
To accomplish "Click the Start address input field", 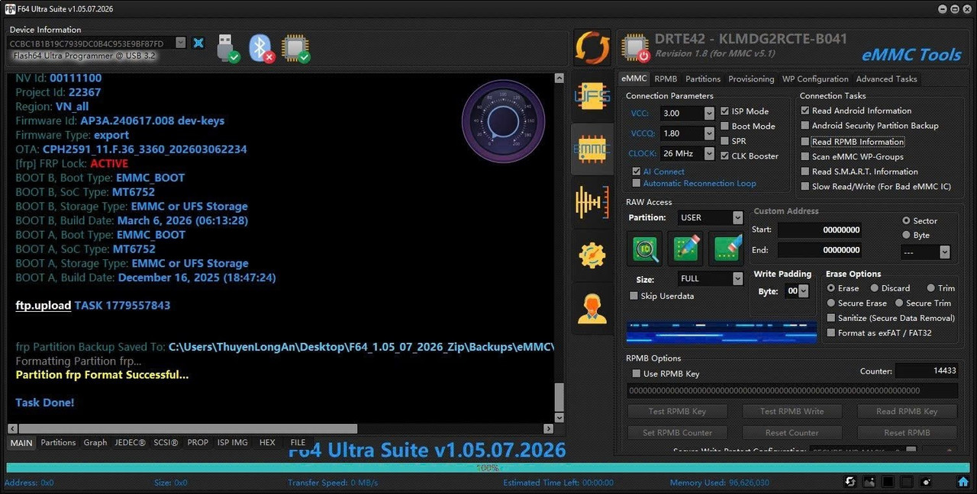I will point(819,229).
